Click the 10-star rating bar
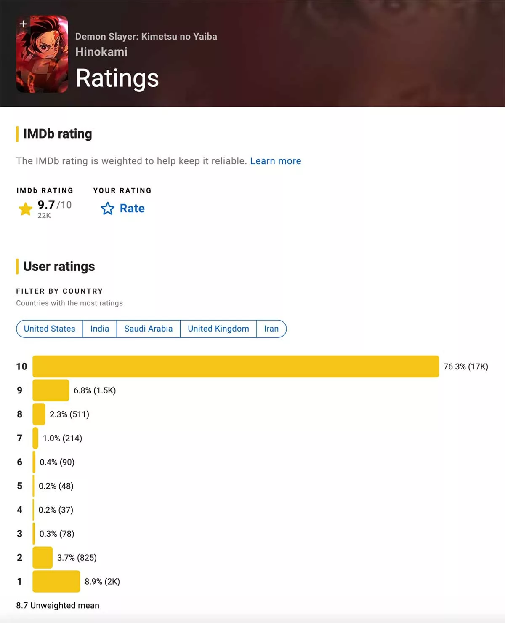The width and height of the screenshot is (505, 623). pos(236,366)
